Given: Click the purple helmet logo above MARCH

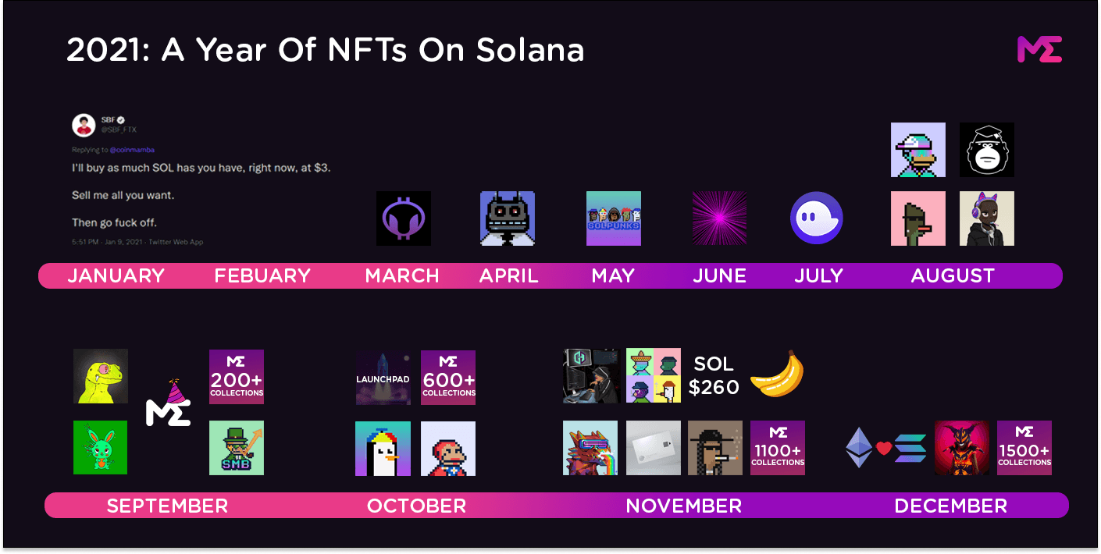Looking at the screenshot, I should 404,218.
